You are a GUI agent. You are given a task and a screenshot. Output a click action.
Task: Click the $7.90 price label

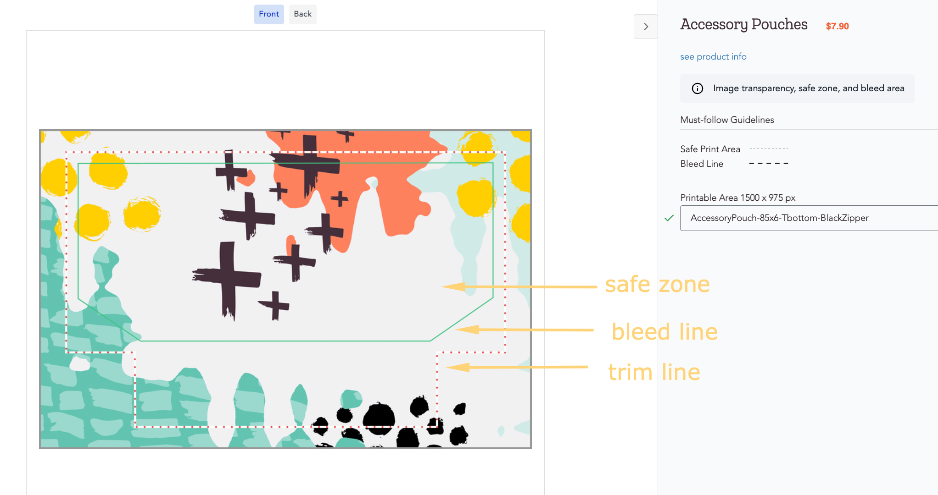(x=837, y=26)
